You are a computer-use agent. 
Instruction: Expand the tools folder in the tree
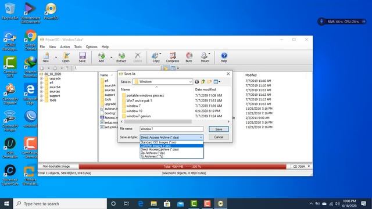41,100
